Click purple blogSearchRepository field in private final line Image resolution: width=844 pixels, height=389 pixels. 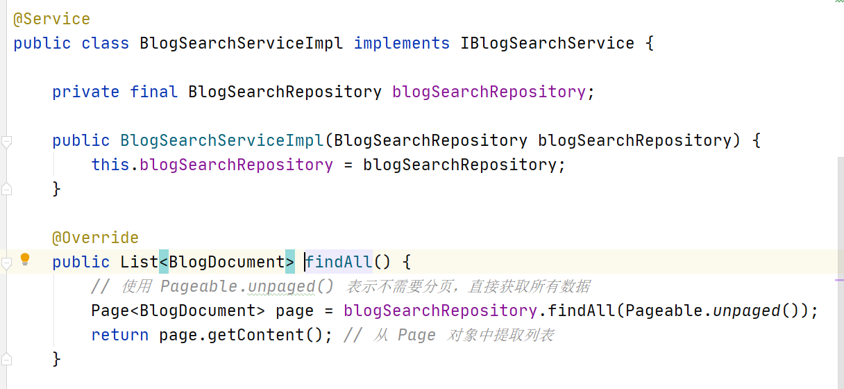[x=489, y=92]
